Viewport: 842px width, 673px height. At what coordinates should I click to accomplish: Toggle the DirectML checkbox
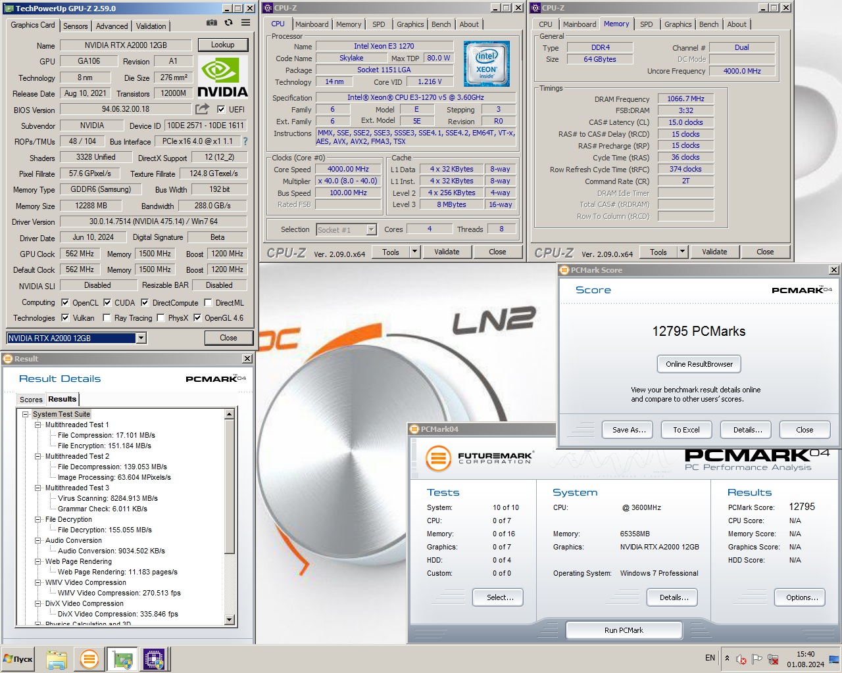point(208,303)
